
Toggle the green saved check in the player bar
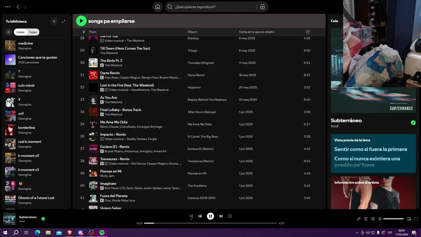point(43,219)
